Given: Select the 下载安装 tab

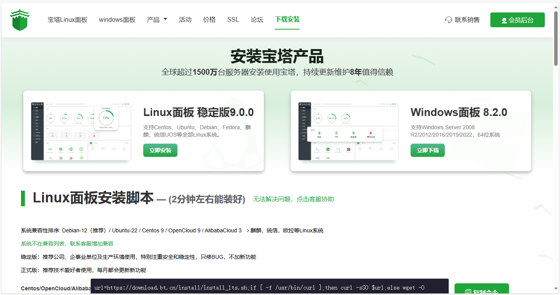Looking at the screenshot, I should click(x=287, y=19).
